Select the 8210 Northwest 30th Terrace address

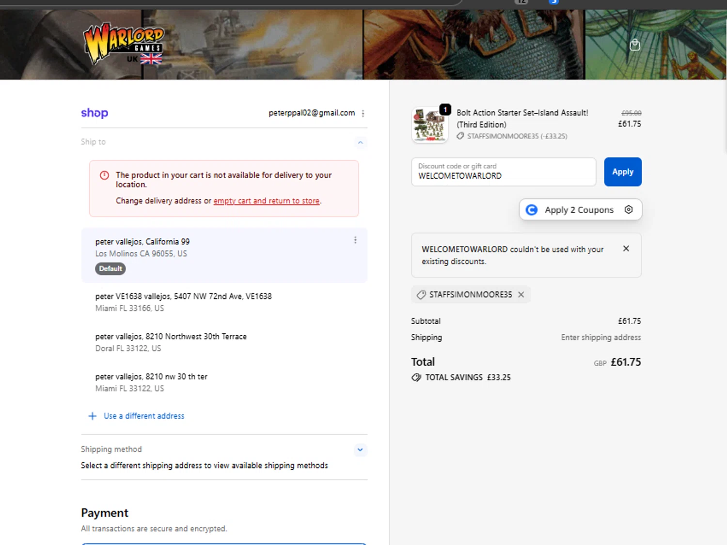pyautogui.click(x=224, y=342)
